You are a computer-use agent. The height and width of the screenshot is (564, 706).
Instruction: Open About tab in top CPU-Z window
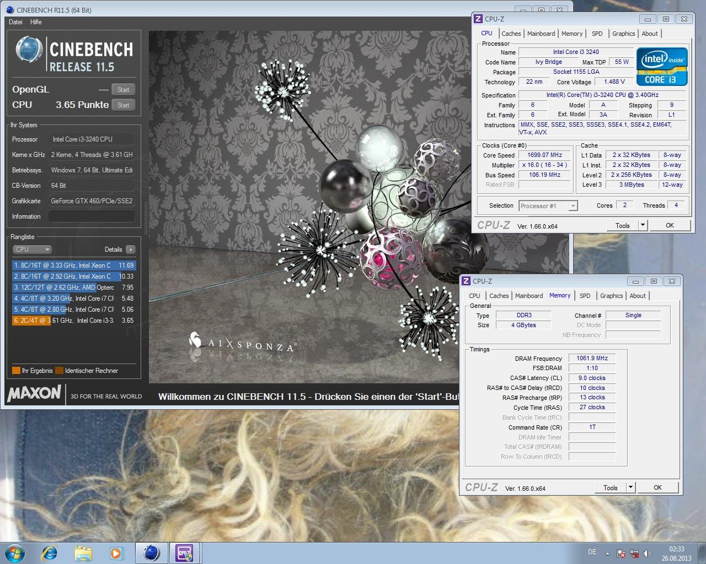pos(650,34)
